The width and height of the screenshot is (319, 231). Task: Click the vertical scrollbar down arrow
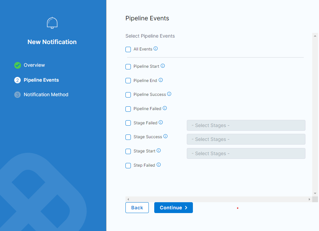(x=315, y=193)
